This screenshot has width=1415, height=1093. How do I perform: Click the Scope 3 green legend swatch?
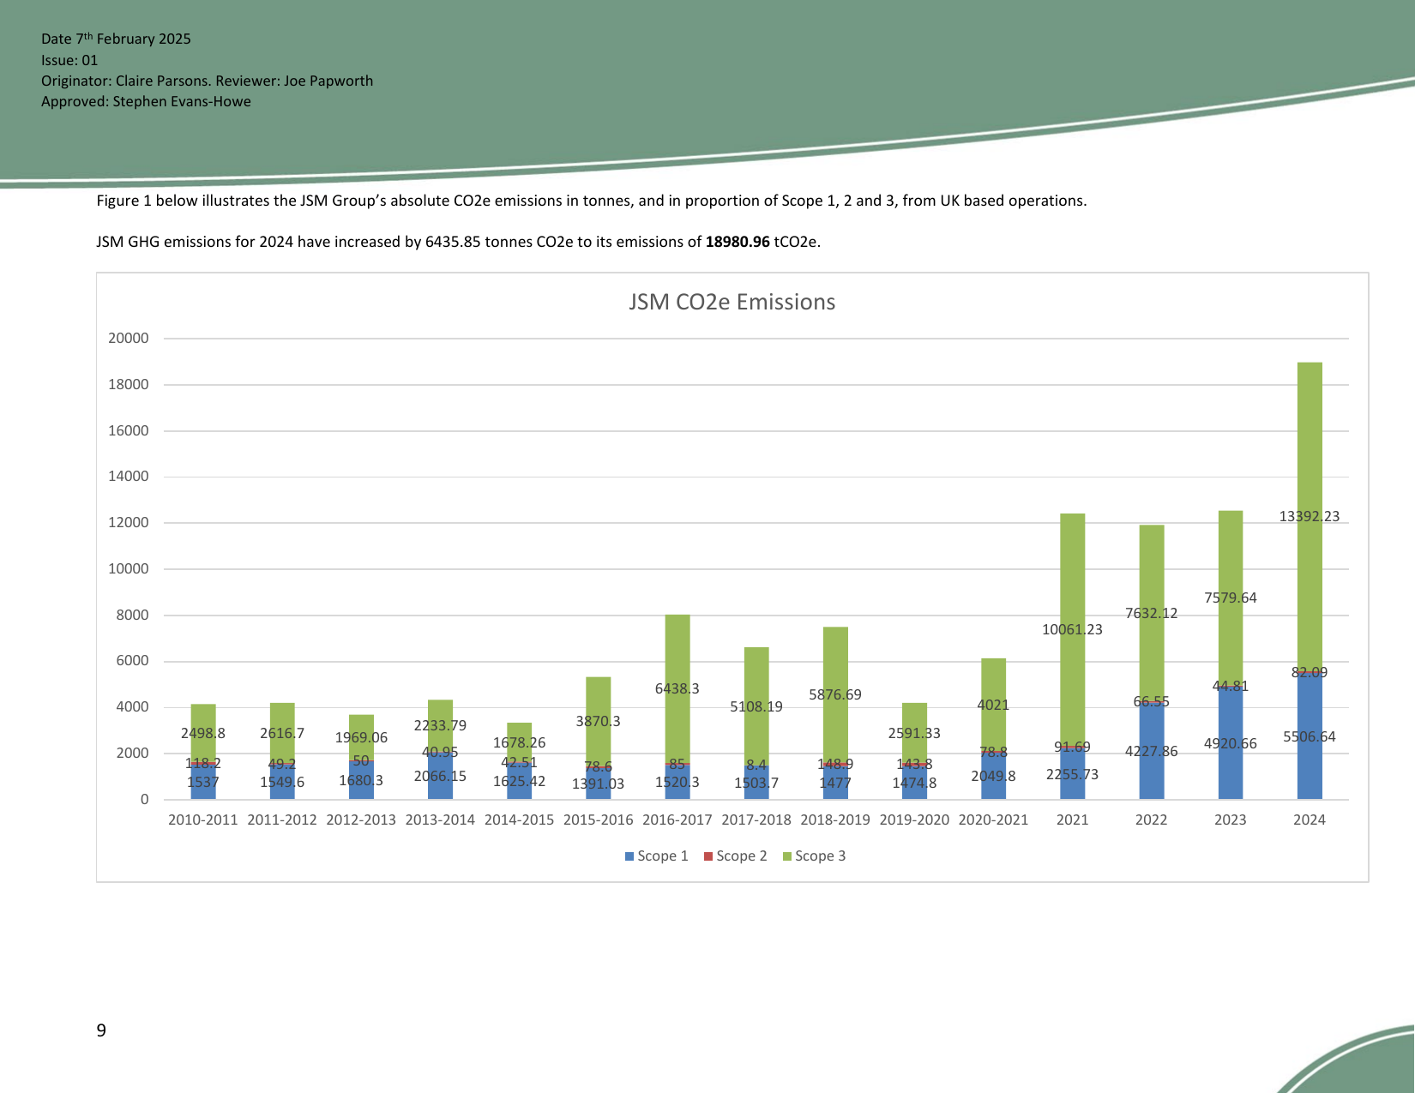click(x=787, y=856)
